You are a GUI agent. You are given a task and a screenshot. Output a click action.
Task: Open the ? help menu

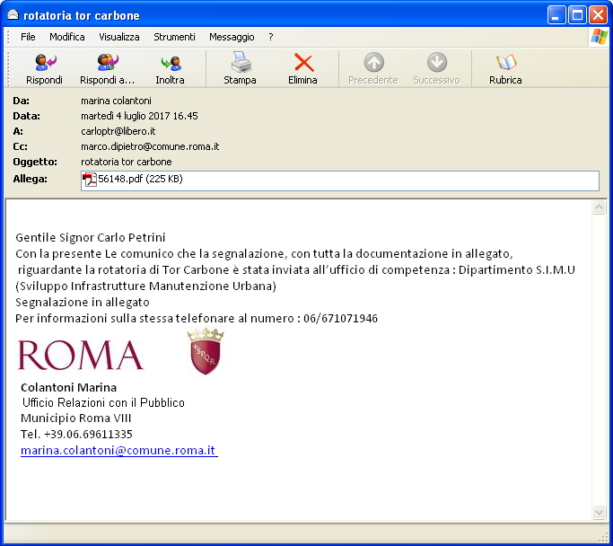(270, 37)
